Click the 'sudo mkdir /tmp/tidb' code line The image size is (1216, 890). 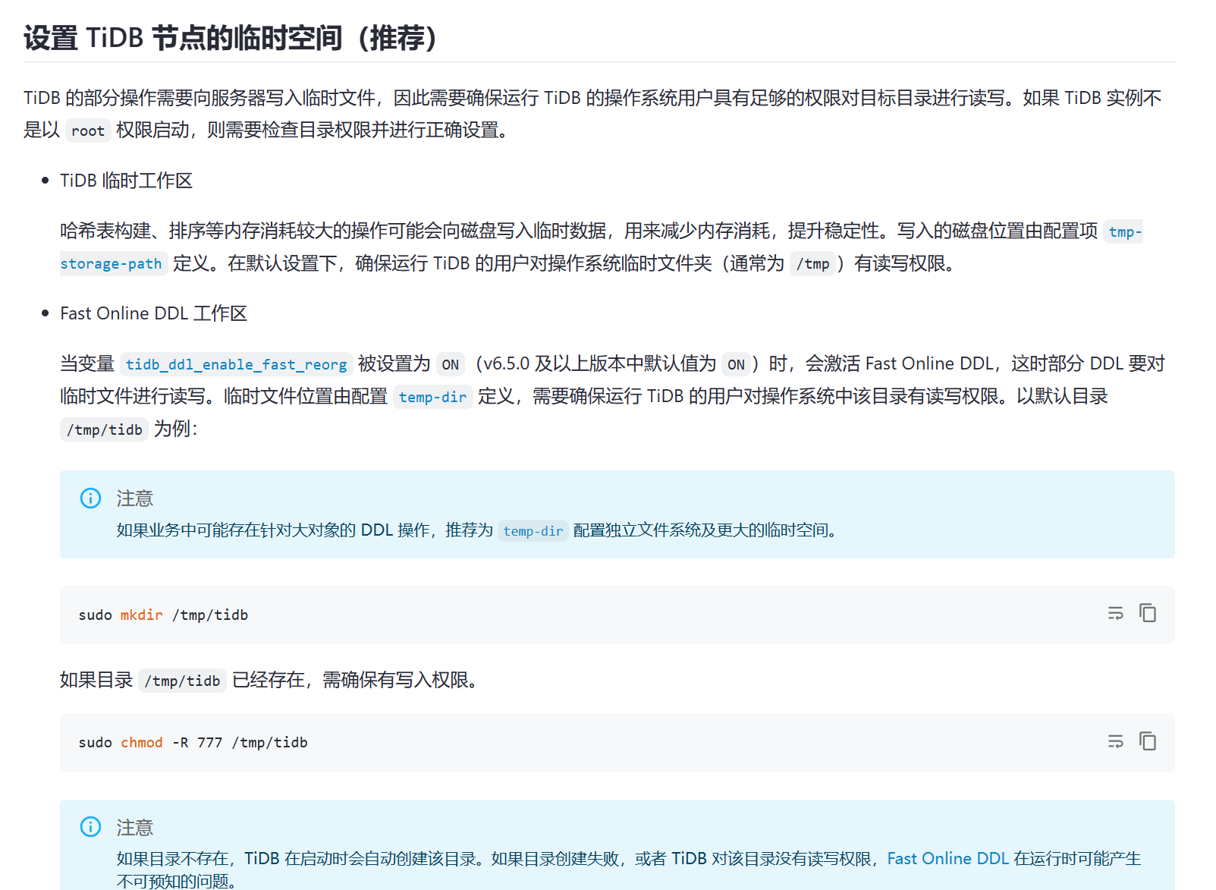(x=163, y=615)
